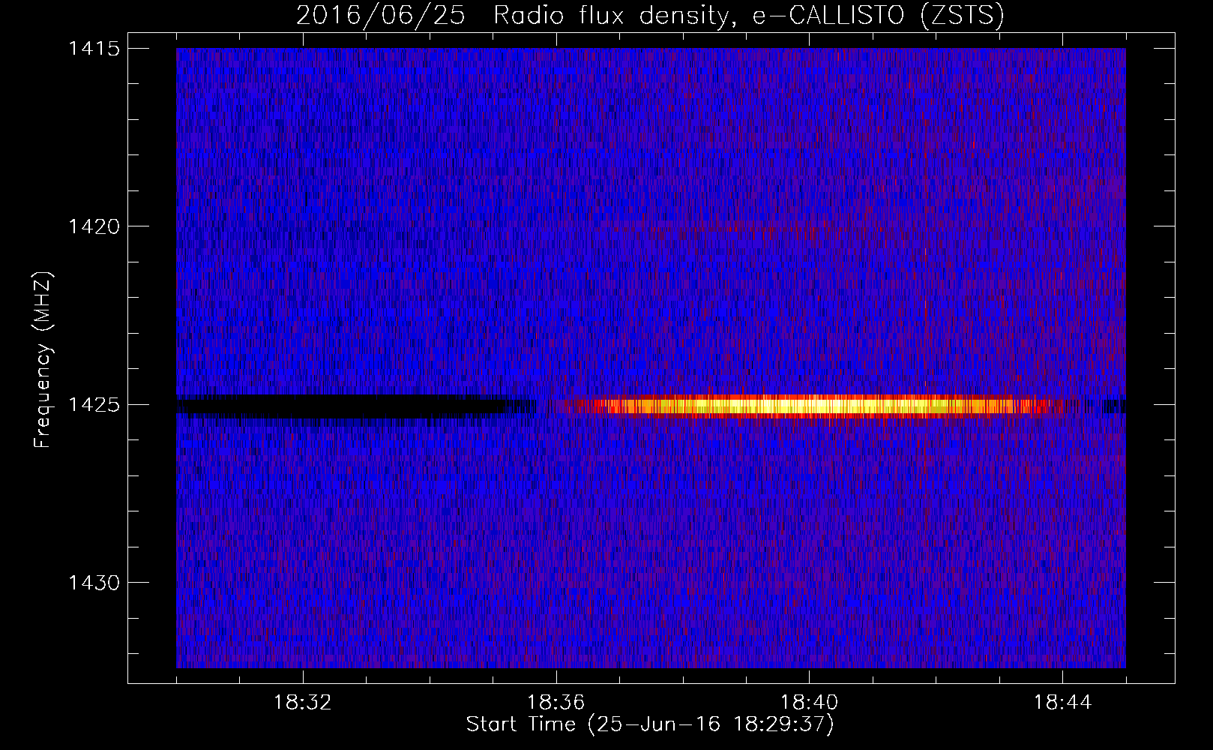
Task: Click the 18:32 time axis label
Action: 303,703
